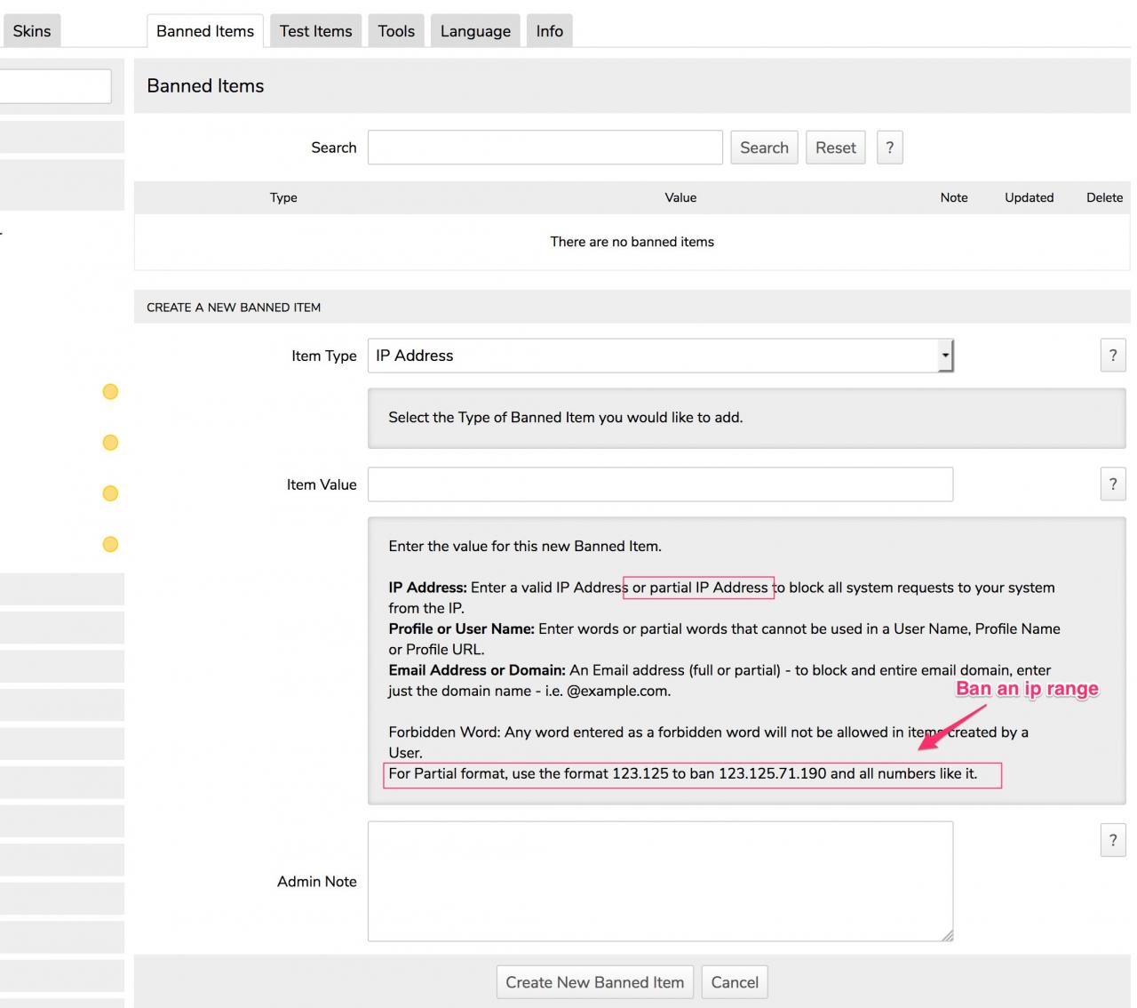Click the help question mark beside Reset

pos(889,148)
